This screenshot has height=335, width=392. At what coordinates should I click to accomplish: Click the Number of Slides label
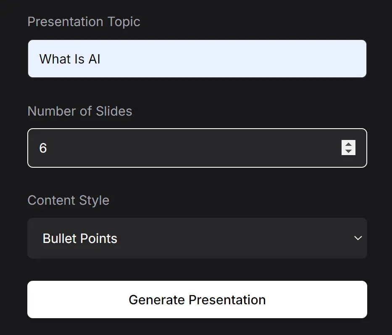click(79, 111)
